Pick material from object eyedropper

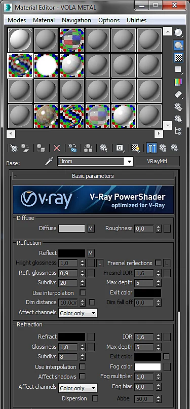[49, 162]
